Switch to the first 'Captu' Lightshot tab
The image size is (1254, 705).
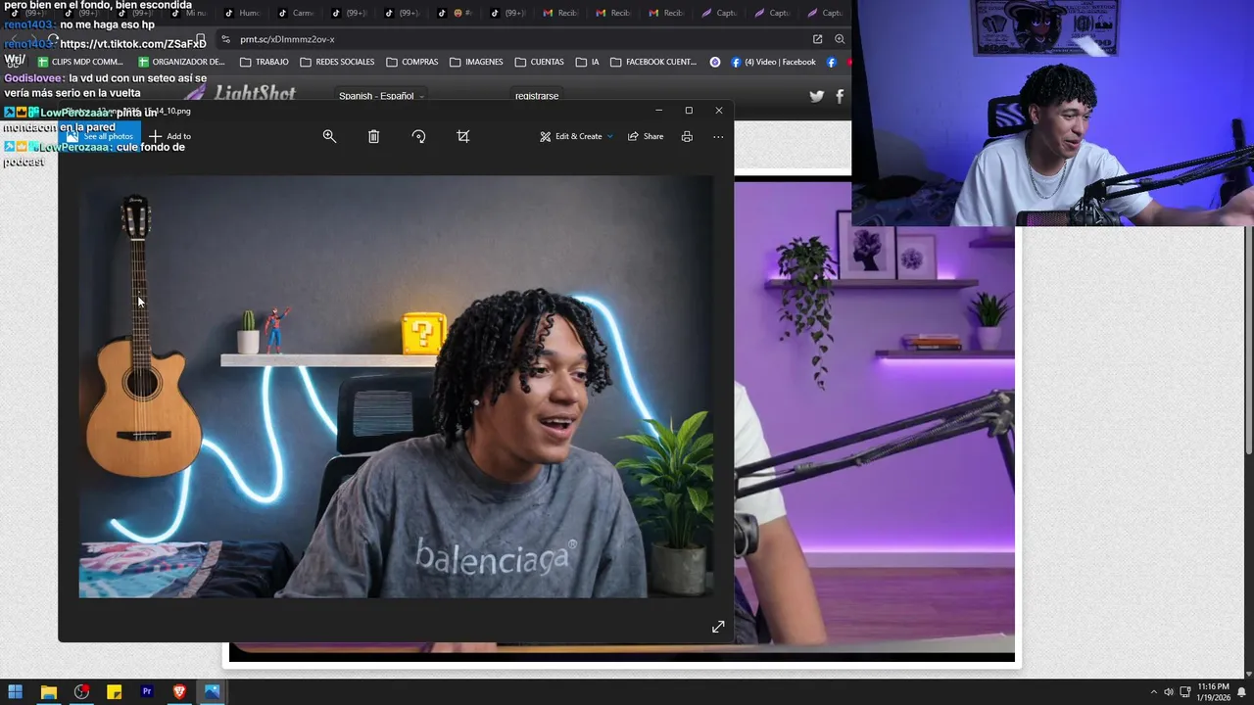(718, 13)
